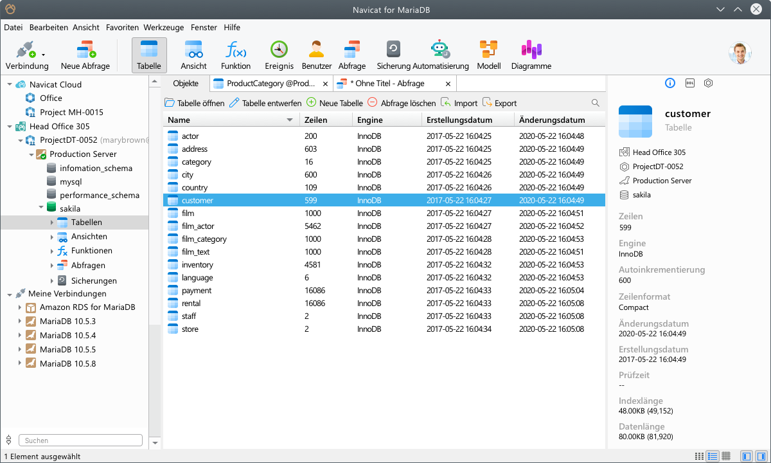Toggle the left pane visibility icon

[x=746, y=456]
